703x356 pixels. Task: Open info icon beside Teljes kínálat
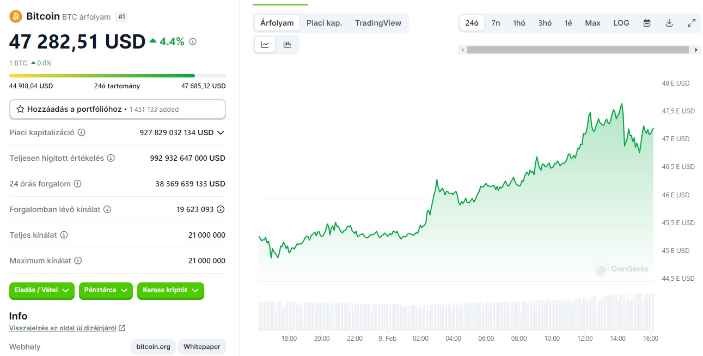64,235
